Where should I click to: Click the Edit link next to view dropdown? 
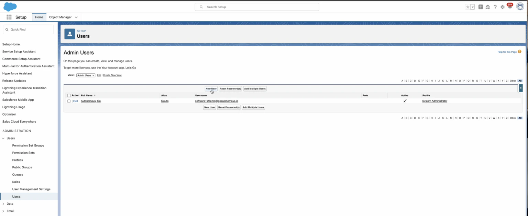[x=99, y=75]
